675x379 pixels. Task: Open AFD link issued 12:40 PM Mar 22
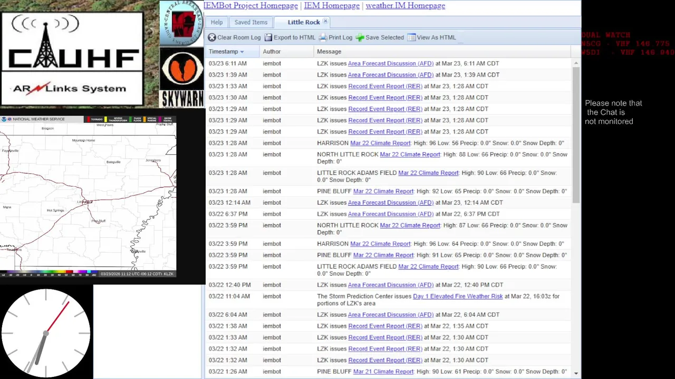(x=391, y=285)
